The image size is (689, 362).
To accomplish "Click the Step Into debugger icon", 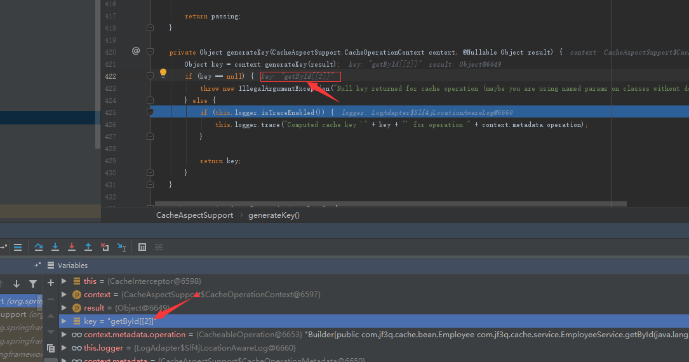I will [x=55, y=247].
